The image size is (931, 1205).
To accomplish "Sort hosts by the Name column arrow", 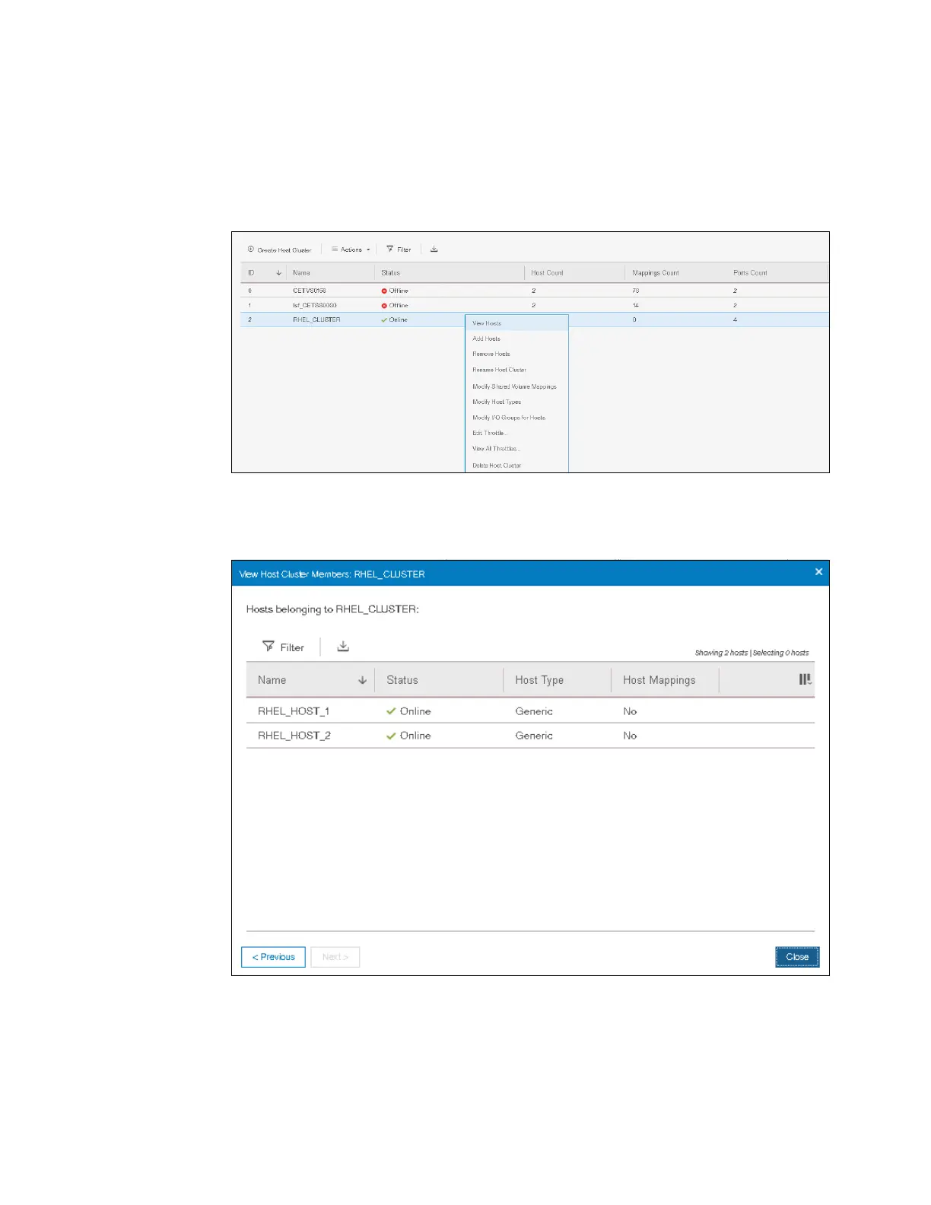I will tap(362, 680).
